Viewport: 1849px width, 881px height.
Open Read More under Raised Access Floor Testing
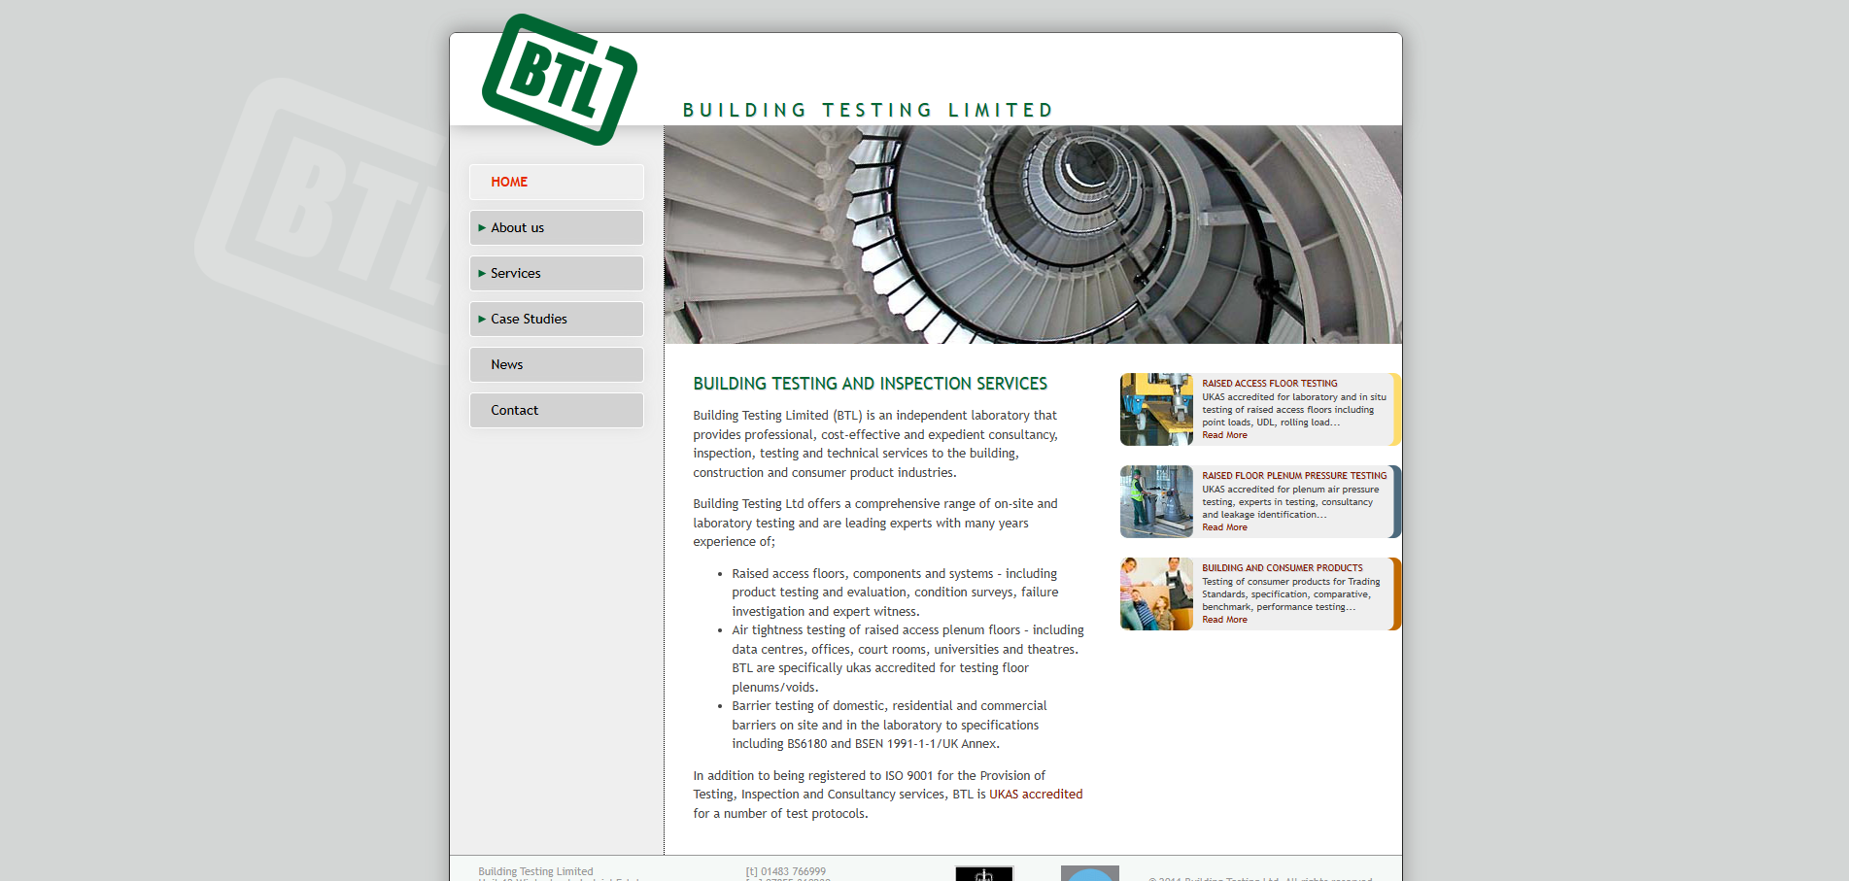(x=1224, y=435)
